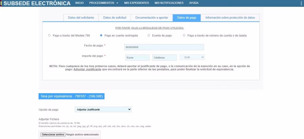
Task: Click the Tasa por equivalencia 790107 banner
Action: 72,96
